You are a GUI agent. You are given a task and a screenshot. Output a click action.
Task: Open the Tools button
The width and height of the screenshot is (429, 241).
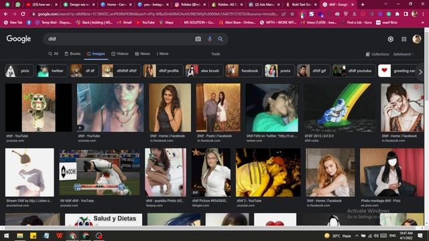215,54
